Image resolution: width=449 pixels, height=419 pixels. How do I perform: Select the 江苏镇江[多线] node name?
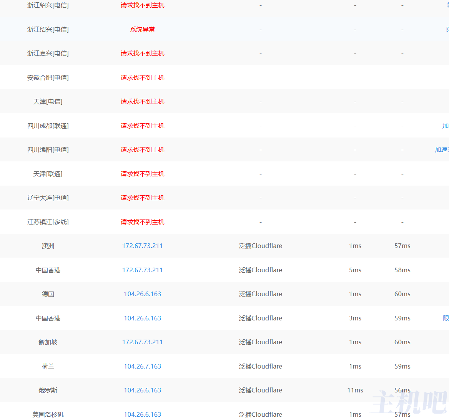click(48, 222)
